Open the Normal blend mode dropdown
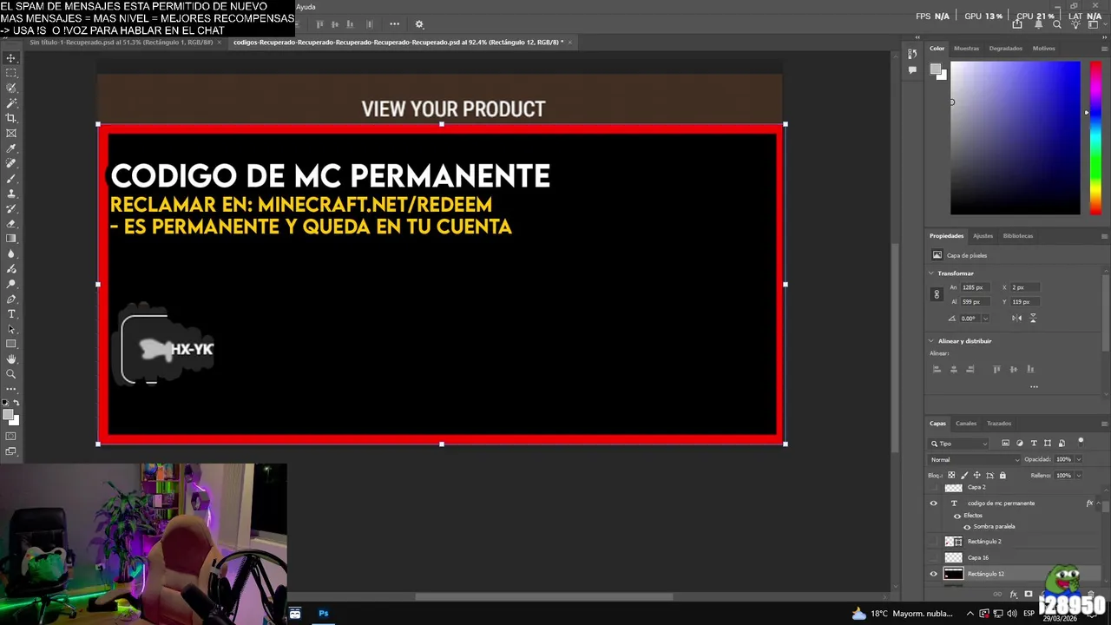The image size is (1111, 625). [x=975, y=459]
